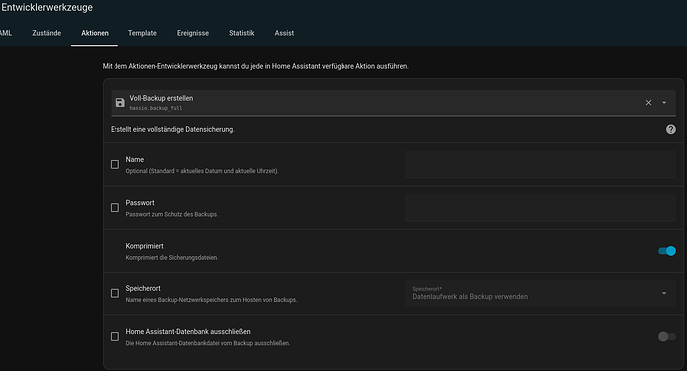Select the Aktionen tab
The width and height of the screenshot is (687, 371).
coord(95,33)
